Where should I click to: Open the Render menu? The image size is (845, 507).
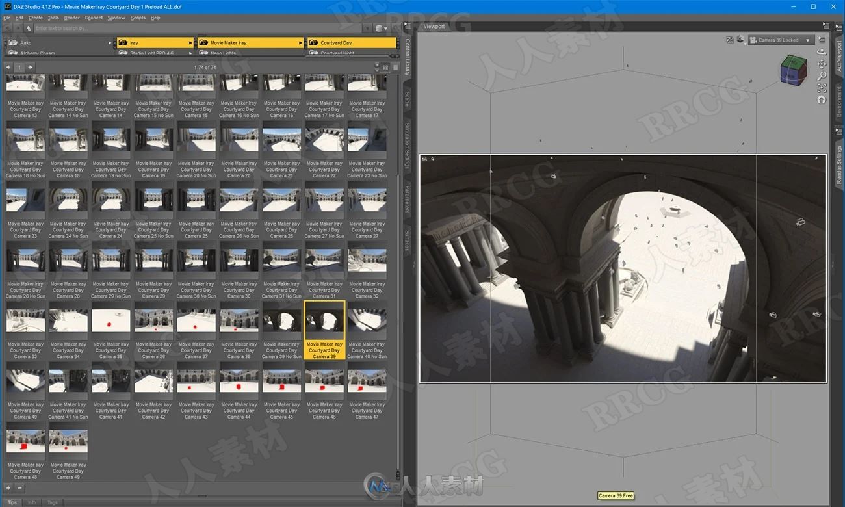pyautogui.click(x=72, y=18)
